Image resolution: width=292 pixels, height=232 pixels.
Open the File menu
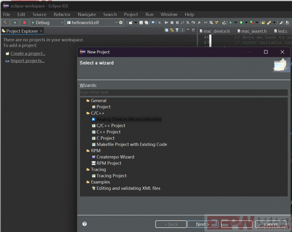6,14
